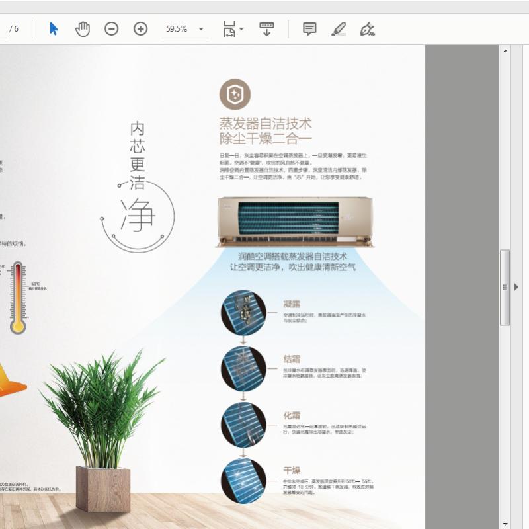Add a comment with the sticky note tool
529x529 pixels.
click(309, 29)
